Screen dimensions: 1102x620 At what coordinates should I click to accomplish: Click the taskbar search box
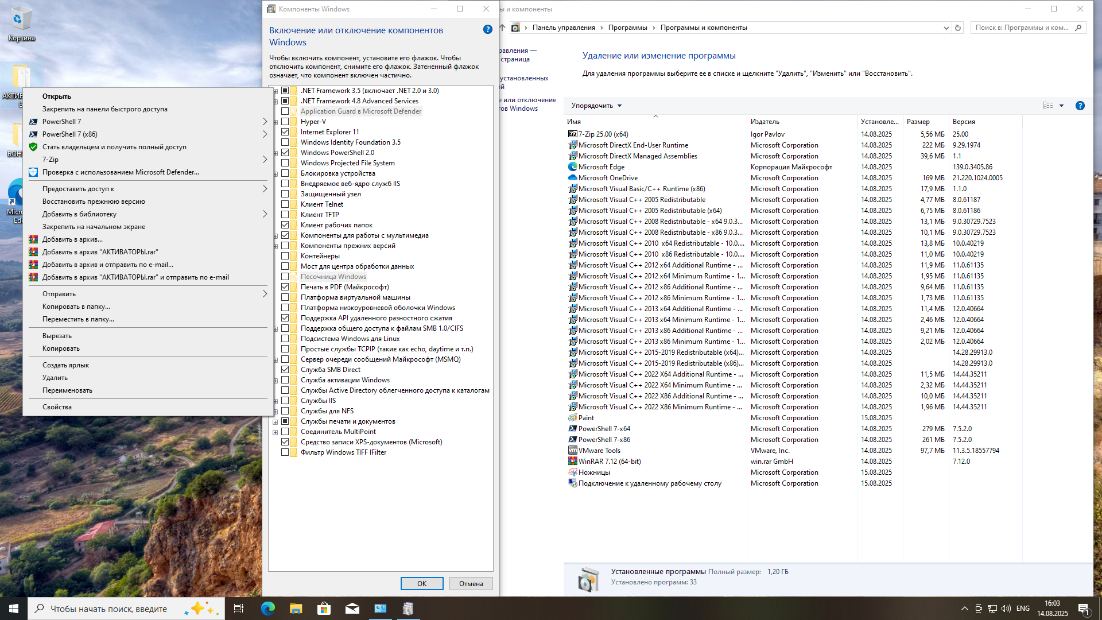pyautogui.click(x=126, y=609)
